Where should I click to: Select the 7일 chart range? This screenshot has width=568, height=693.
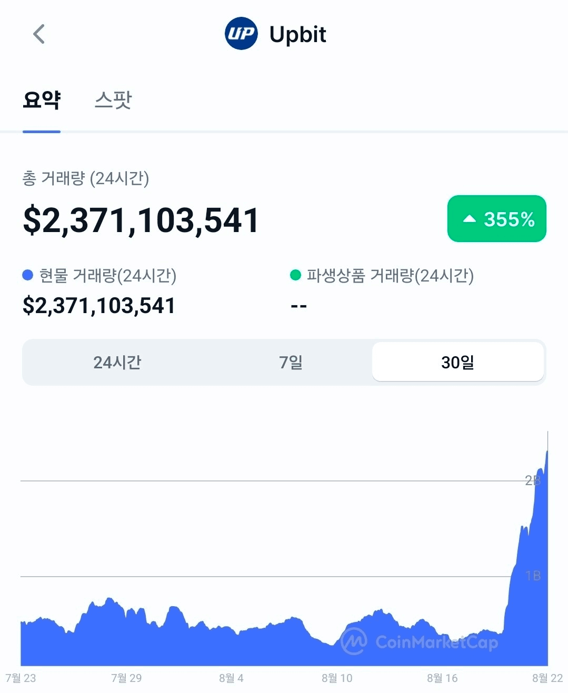291,362
